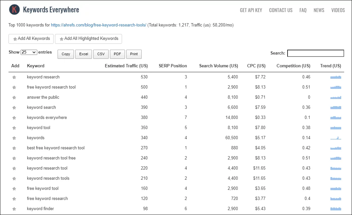The image size is (352, 215).
Task: Toggle the star on the "keyword search" row
Action: coord(14,107)
